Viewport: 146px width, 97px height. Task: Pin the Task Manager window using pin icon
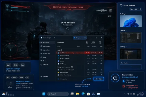point(54,38)
